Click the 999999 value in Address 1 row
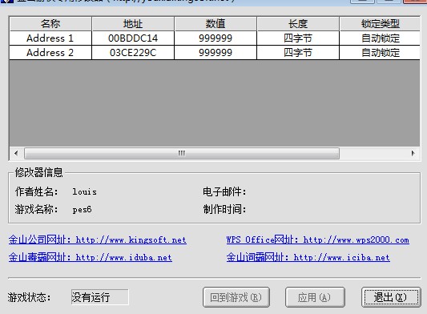This screenshot has height=314, width=427. [x=216, y=38]
